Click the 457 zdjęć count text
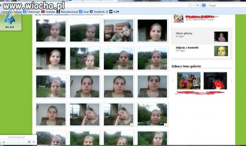 tap(180, 51)
